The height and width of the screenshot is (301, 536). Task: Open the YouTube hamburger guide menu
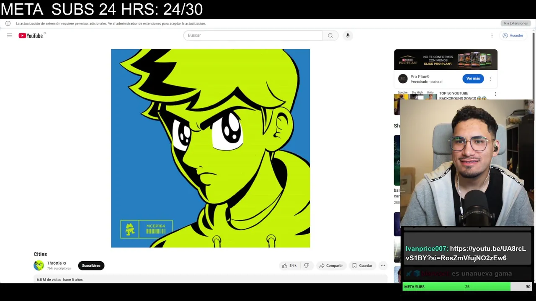click(9, 36)
